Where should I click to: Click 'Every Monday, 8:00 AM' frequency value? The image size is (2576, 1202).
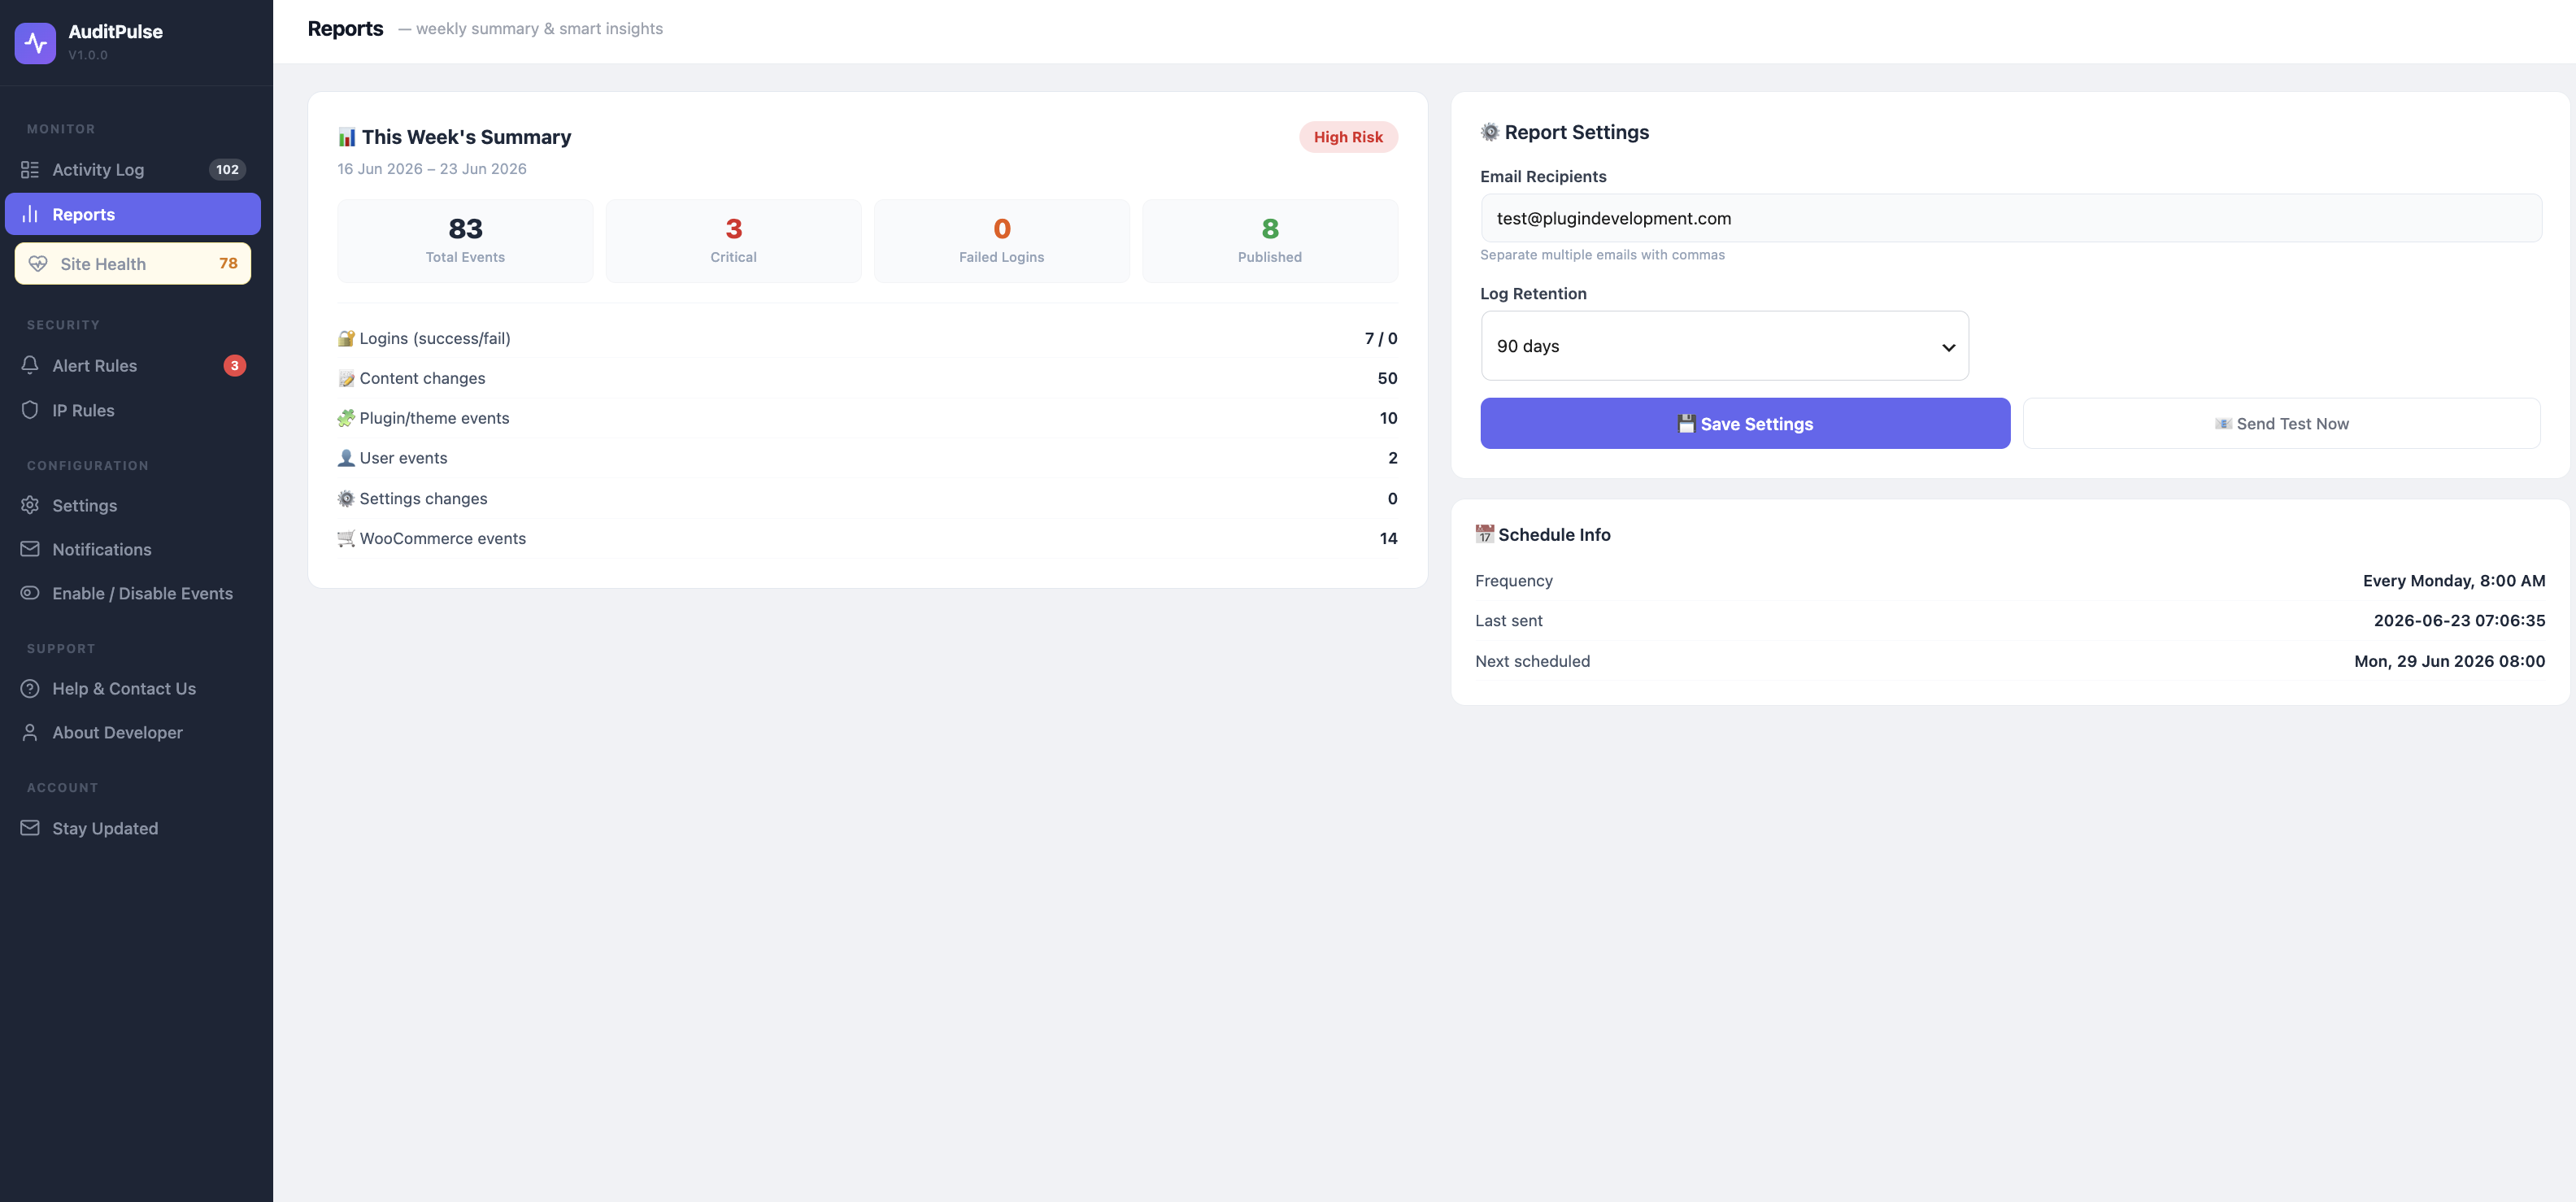(x=2454, y=581)
